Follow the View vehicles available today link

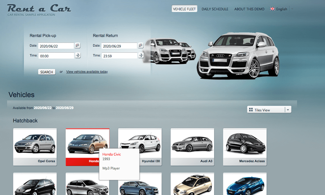87,72
